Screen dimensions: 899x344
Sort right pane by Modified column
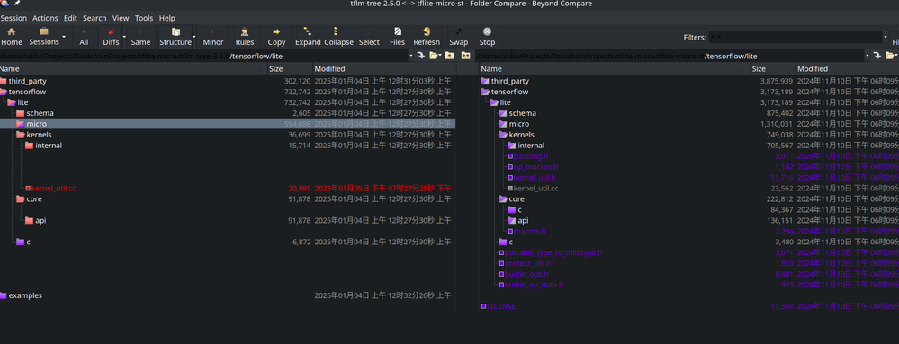[x=848, y=68]
